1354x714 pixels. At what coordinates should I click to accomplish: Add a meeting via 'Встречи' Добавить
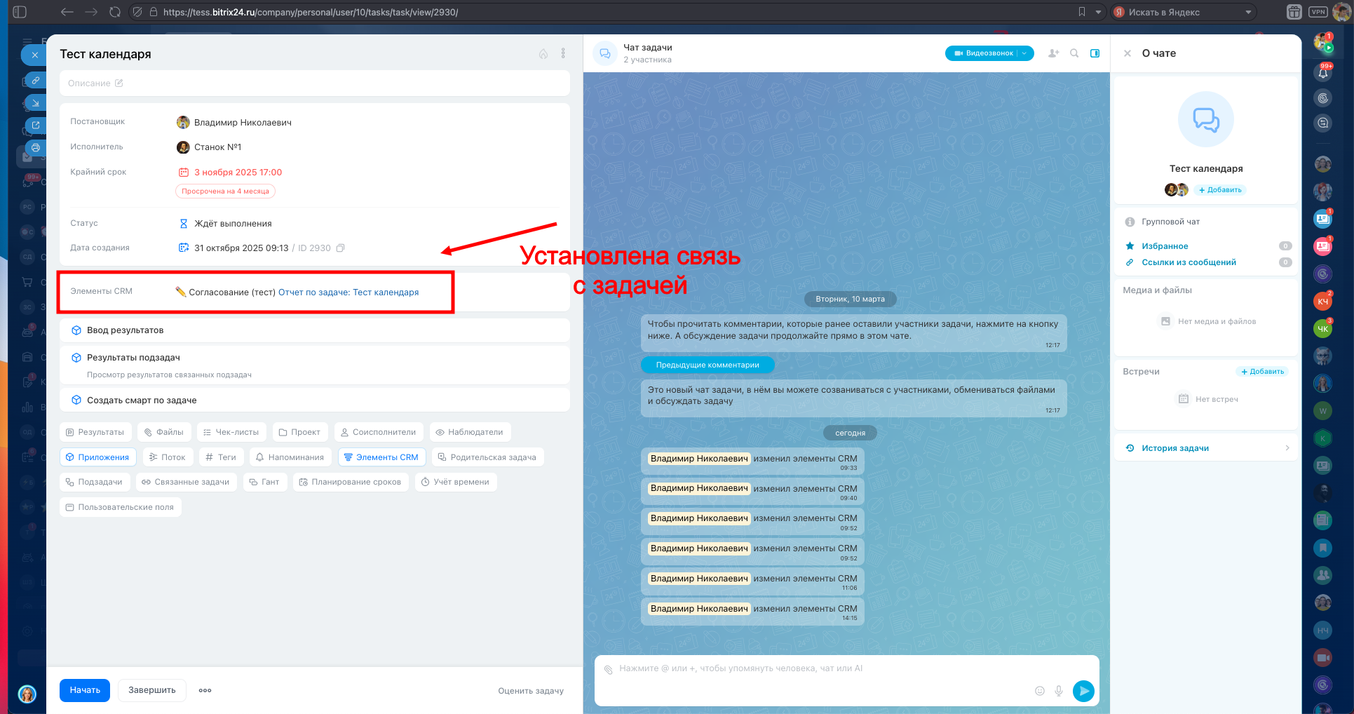1263,372
